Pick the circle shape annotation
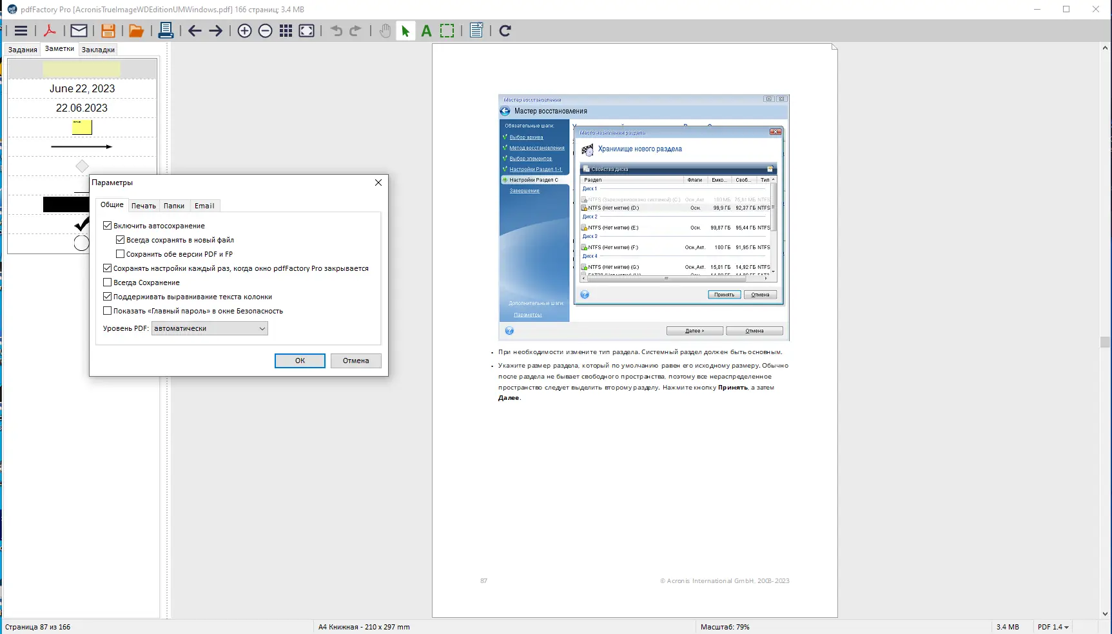The image size is (1112, 634). [82, 243]
